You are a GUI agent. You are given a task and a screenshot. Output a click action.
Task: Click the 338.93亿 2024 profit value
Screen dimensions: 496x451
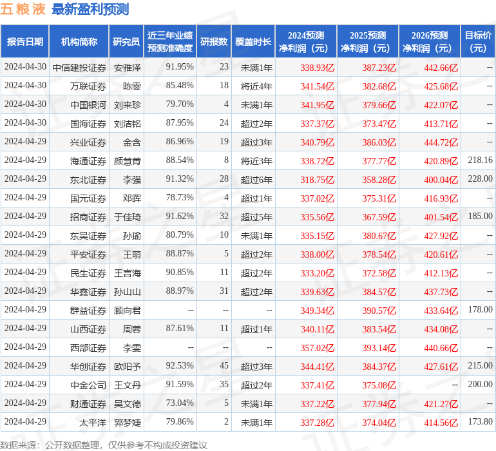coord(318,68)
